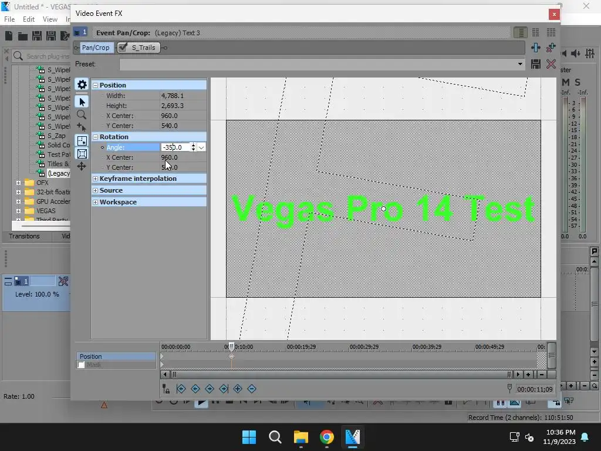Open the File menu in VEGAS
The image size is (601, 451).
point(9,19)
